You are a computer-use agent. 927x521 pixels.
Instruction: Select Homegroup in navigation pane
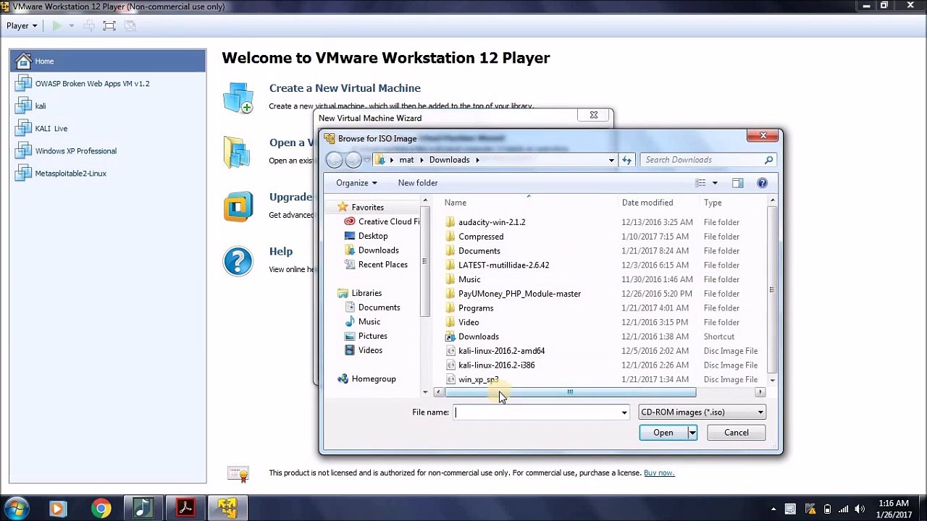point(374,378)
